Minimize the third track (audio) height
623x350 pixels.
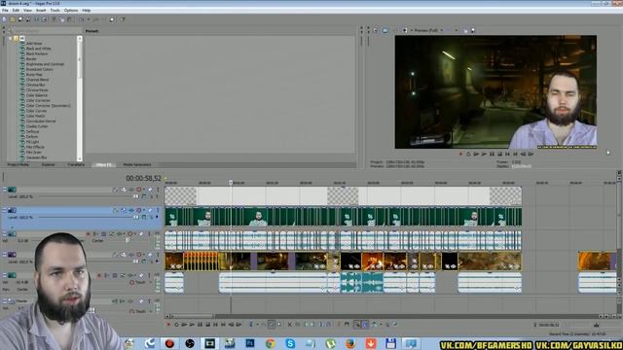[4, 232]
